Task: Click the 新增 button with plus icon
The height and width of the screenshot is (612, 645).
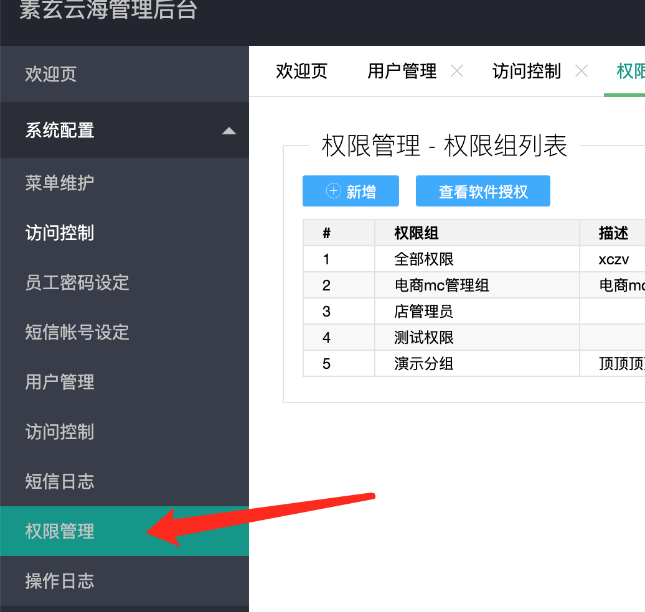Action: click(351, 191)
